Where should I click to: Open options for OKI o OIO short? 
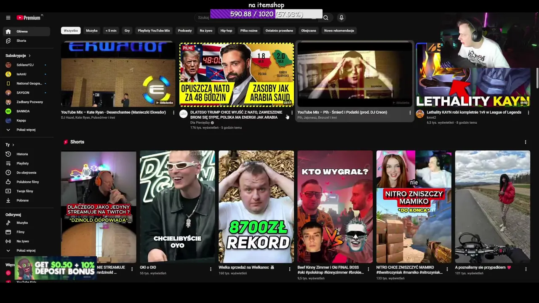[x=211, y=269]
